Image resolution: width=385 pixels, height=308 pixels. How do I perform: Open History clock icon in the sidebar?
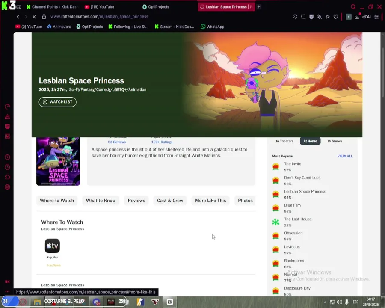click(7, 167)
